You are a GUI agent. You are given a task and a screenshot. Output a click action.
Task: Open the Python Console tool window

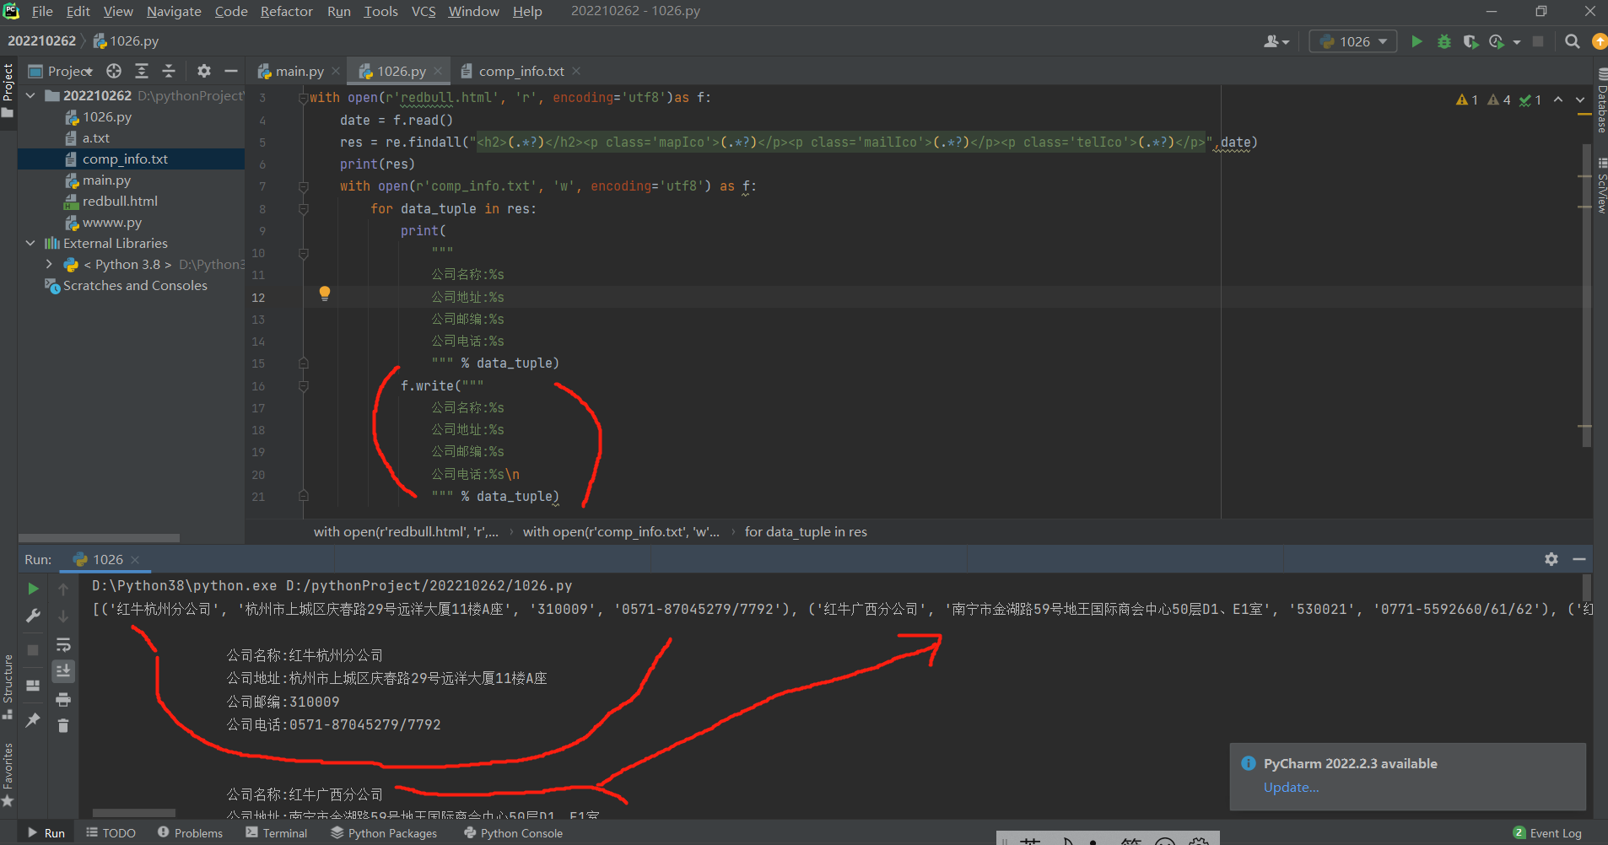point(513,833)
